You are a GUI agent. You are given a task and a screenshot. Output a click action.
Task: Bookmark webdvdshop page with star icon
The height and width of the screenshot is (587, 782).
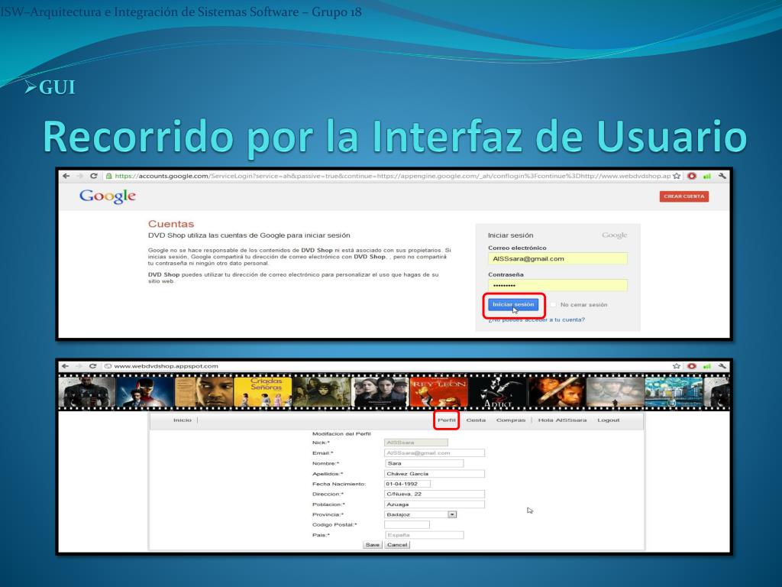677,366
